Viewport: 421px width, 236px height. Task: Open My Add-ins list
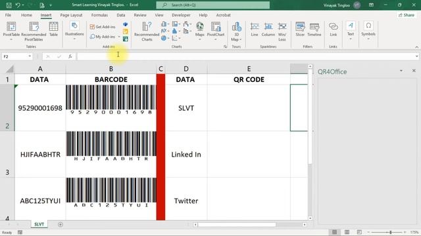(103, 37)
